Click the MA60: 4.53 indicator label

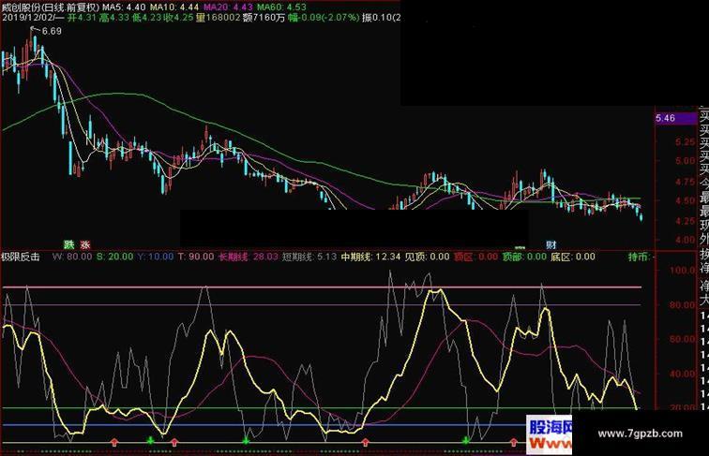tap(281, 7)
